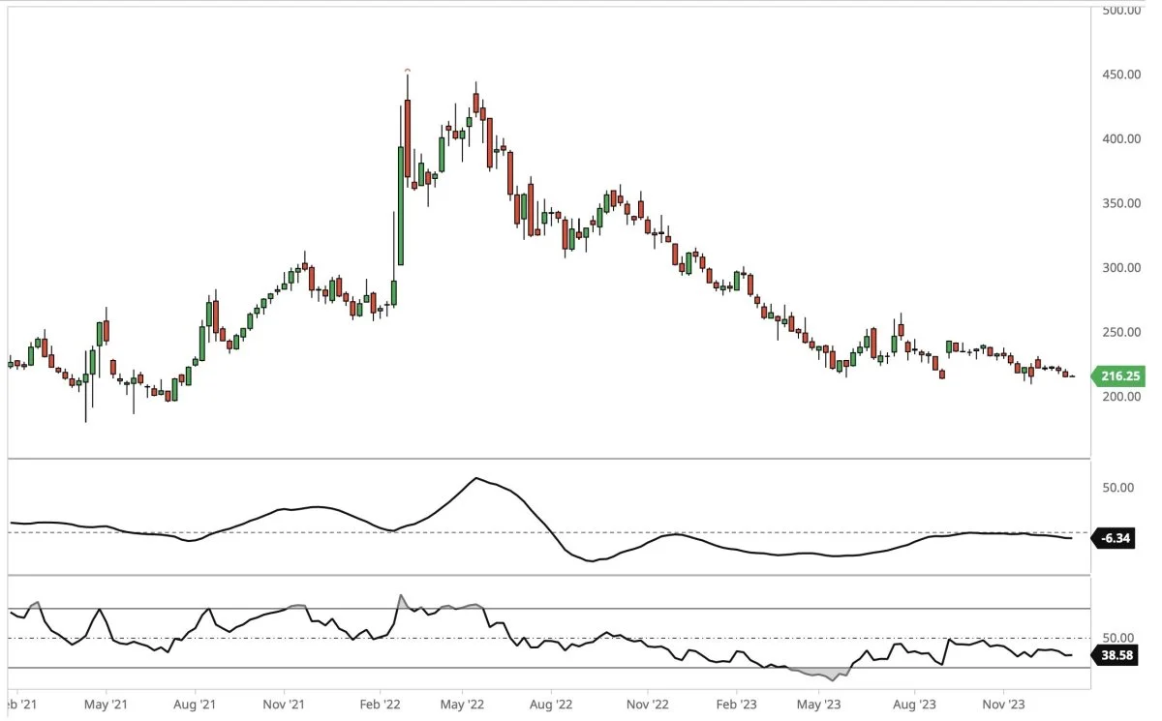Click the 50.00 label in middle indicator pane
This screenshot has width=1162, height=721.
[1116, 487]
